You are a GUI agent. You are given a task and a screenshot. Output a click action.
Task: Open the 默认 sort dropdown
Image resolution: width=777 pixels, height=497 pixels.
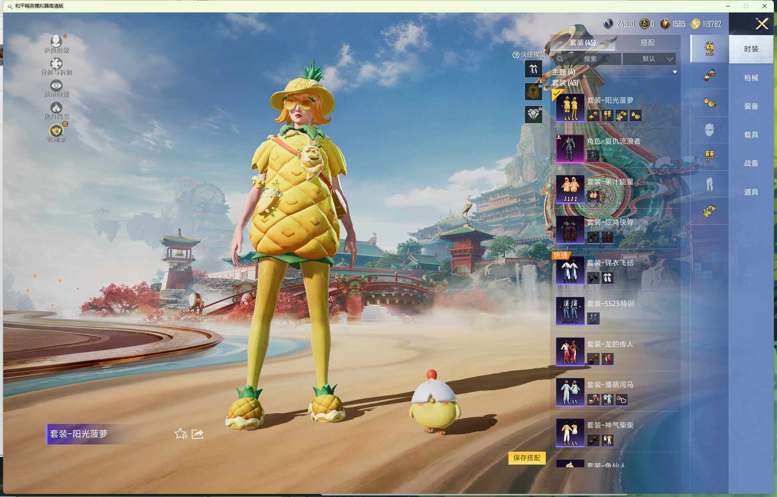point(649,59)
